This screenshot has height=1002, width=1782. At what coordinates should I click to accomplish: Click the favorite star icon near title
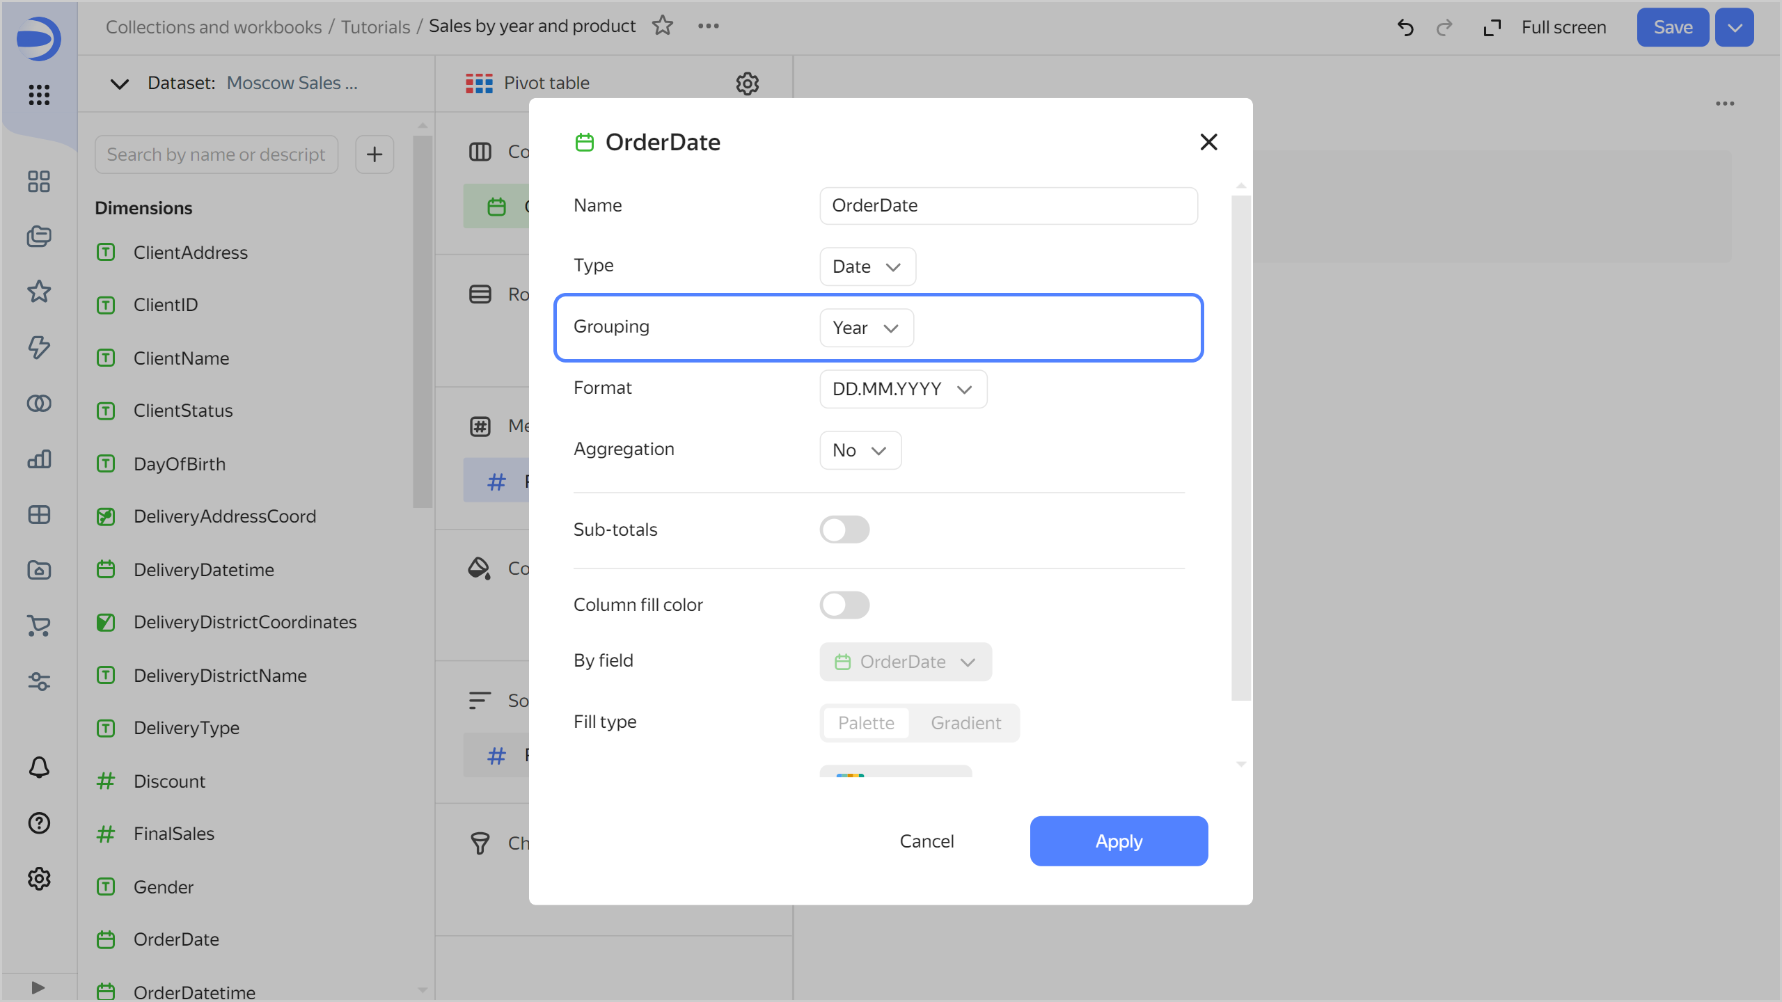pyautogui.click(x=662, y=26)
